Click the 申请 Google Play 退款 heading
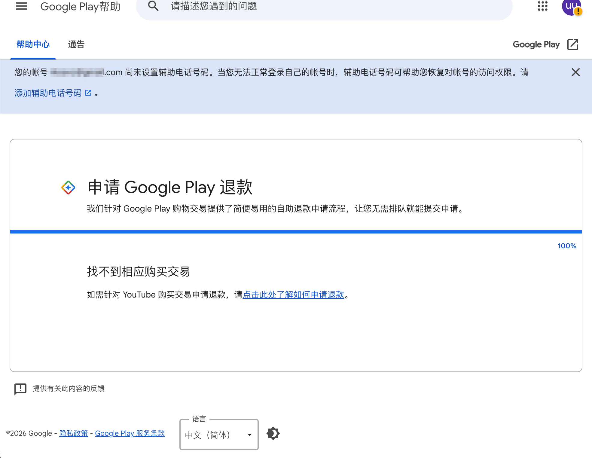The width and height of the screenshot is (592, 458). 170,187
